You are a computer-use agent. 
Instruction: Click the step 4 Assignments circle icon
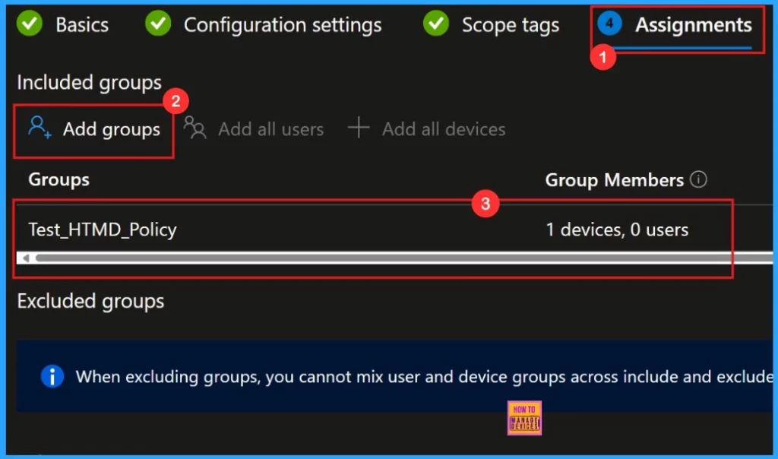pyautogui.click(x=609, y=24)
